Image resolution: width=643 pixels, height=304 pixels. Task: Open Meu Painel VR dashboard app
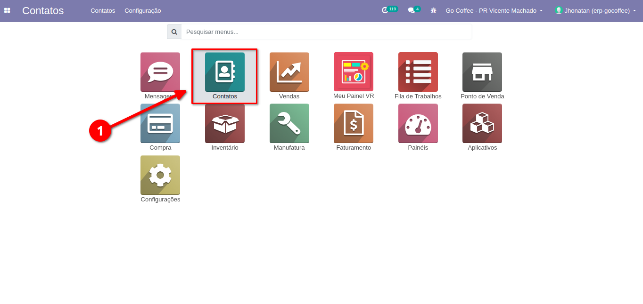[x=354, y=72]
